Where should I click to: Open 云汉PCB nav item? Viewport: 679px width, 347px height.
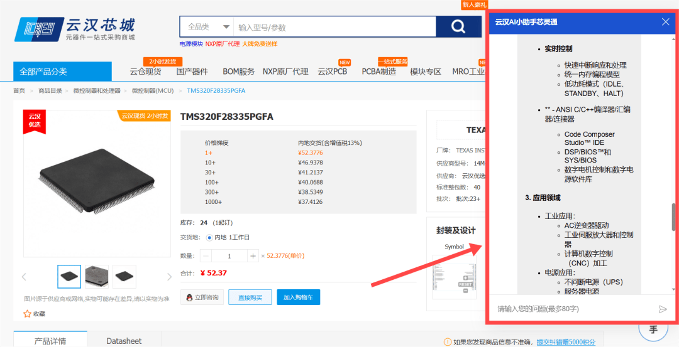tap(332, 72)
